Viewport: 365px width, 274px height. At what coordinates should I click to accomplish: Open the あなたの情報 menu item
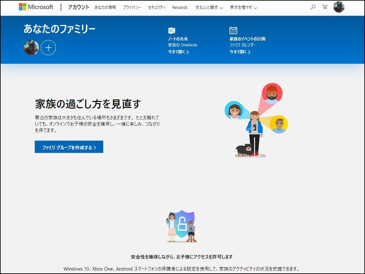click(x=105, y=7)
